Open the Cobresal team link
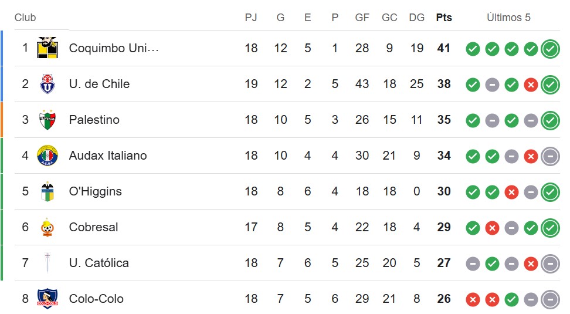 [93, 227]
